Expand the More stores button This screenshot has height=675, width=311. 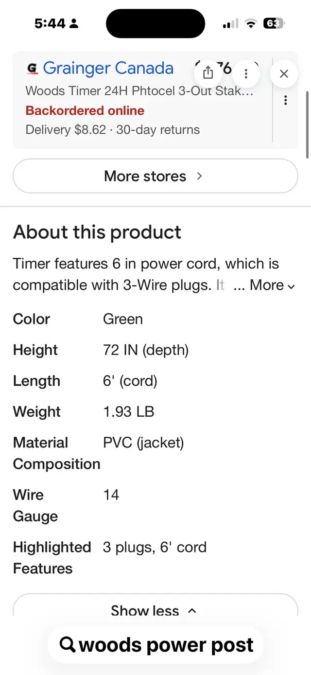pyautogui.click(x=155, y=176)
